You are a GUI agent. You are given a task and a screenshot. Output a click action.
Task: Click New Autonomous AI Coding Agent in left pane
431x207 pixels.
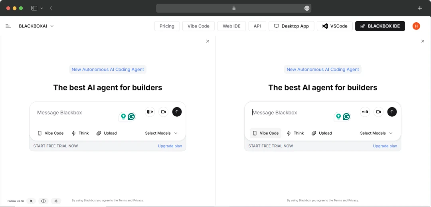(108, 69)
